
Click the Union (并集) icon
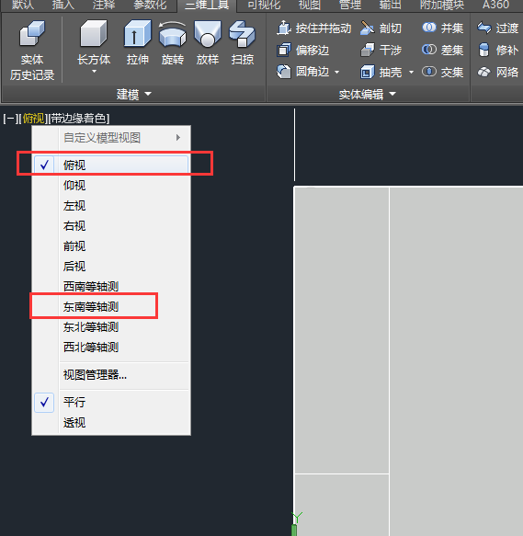pyautogui.click(x=429, y=28)
